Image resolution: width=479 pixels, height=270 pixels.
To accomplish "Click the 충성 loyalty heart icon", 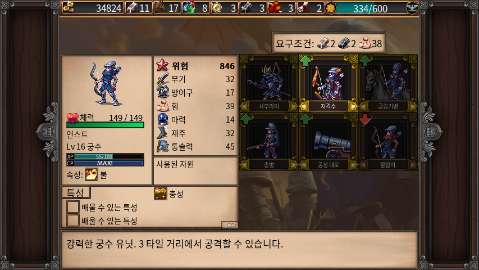I will [161, 193].
